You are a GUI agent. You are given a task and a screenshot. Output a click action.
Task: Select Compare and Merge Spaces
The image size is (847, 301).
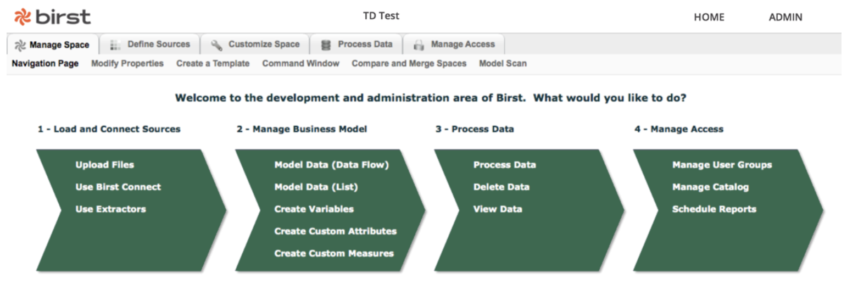coord(409,64)
